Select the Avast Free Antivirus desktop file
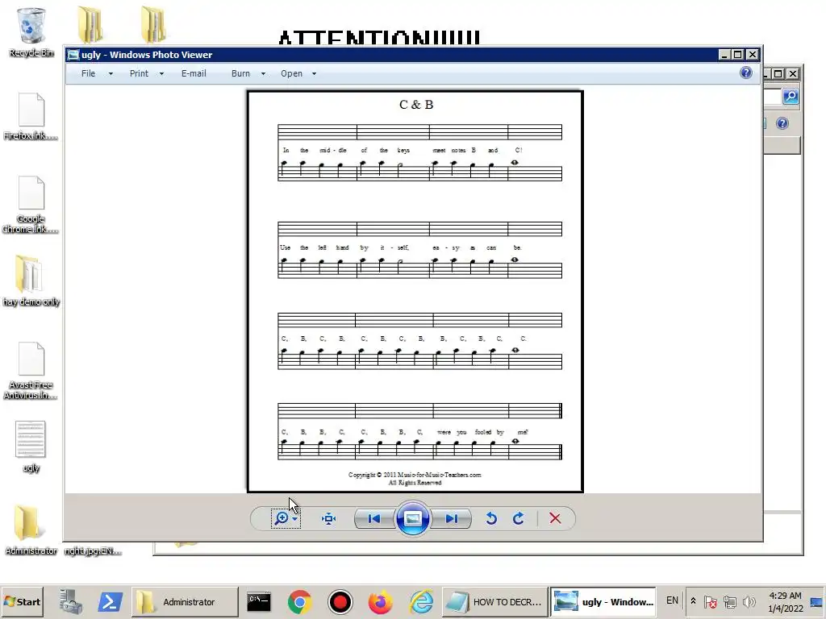 [31, 371]
